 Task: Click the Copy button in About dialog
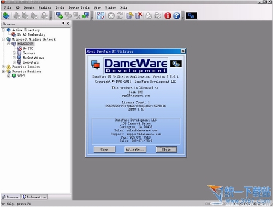104,150
